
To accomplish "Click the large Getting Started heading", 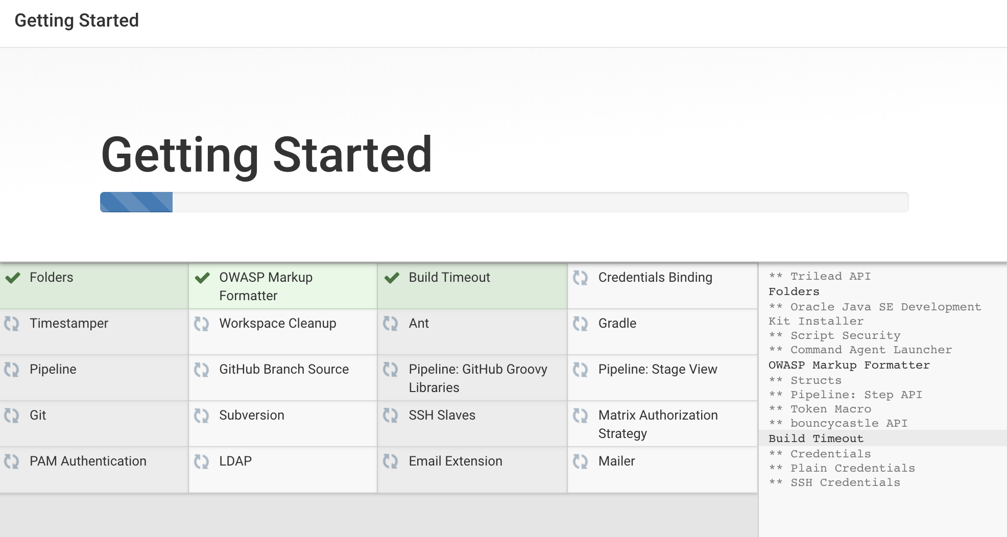I will [267, 156].
